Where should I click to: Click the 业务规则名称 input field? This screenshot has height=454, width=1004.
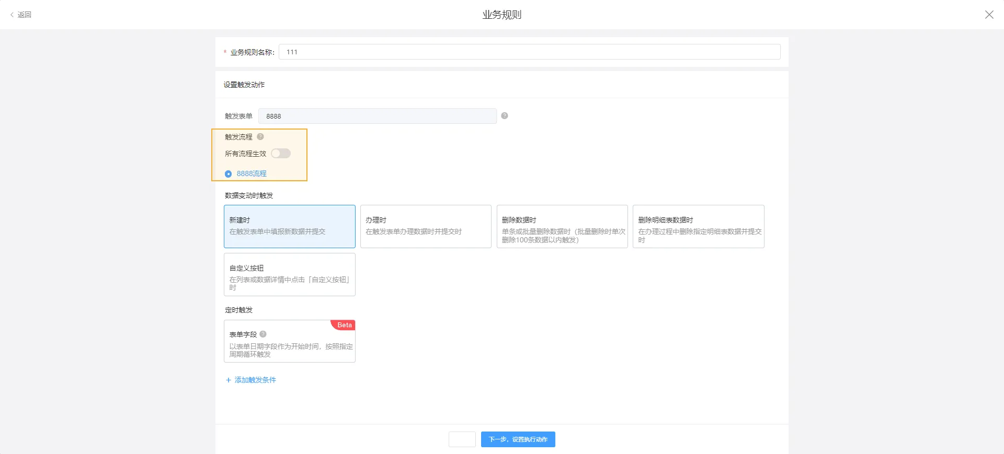(529, 52)
